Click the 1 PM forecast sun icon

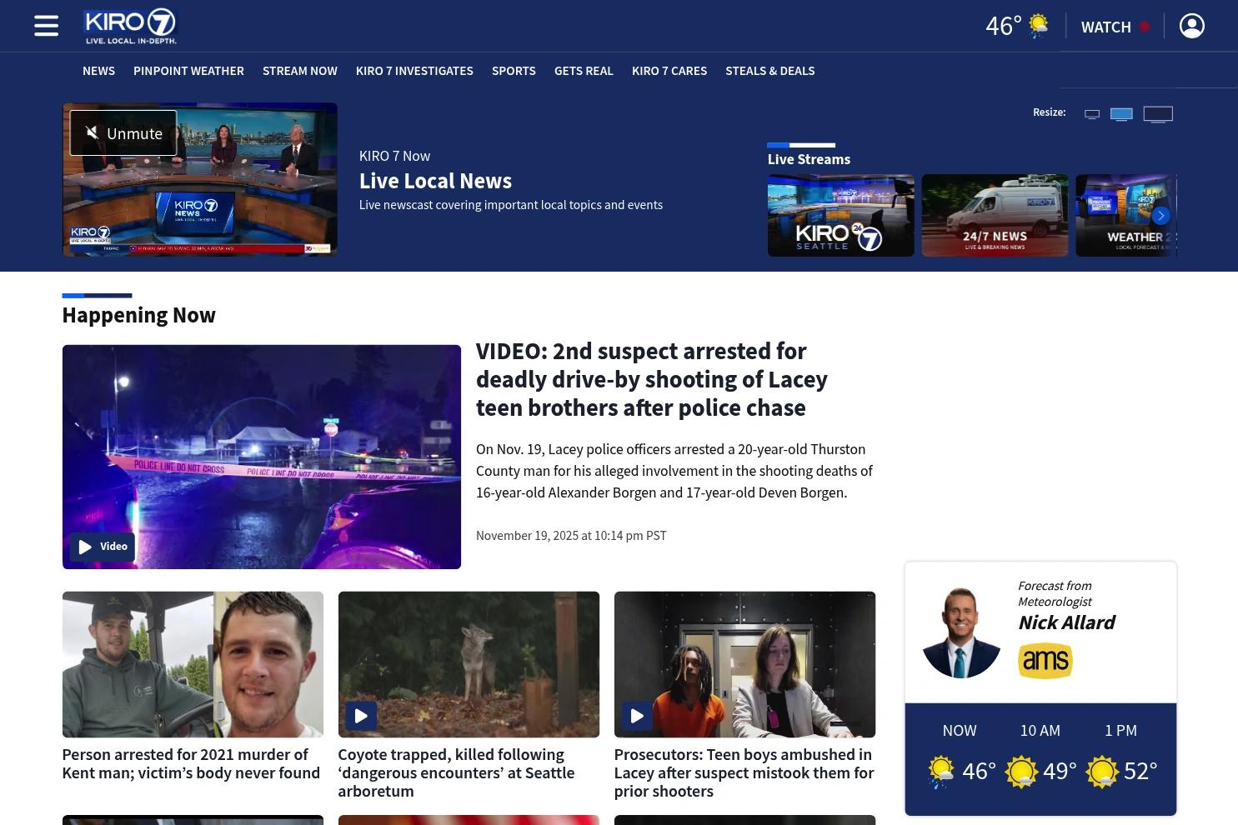[1101, 772]
